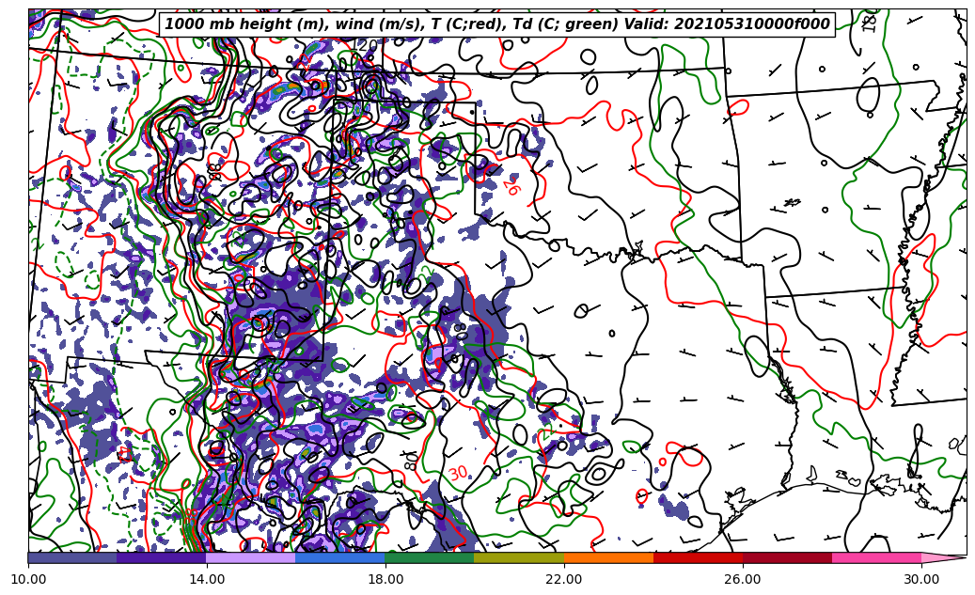
Task: Select the bright red 24–26 colorbar segment
Action: [699, 557]
